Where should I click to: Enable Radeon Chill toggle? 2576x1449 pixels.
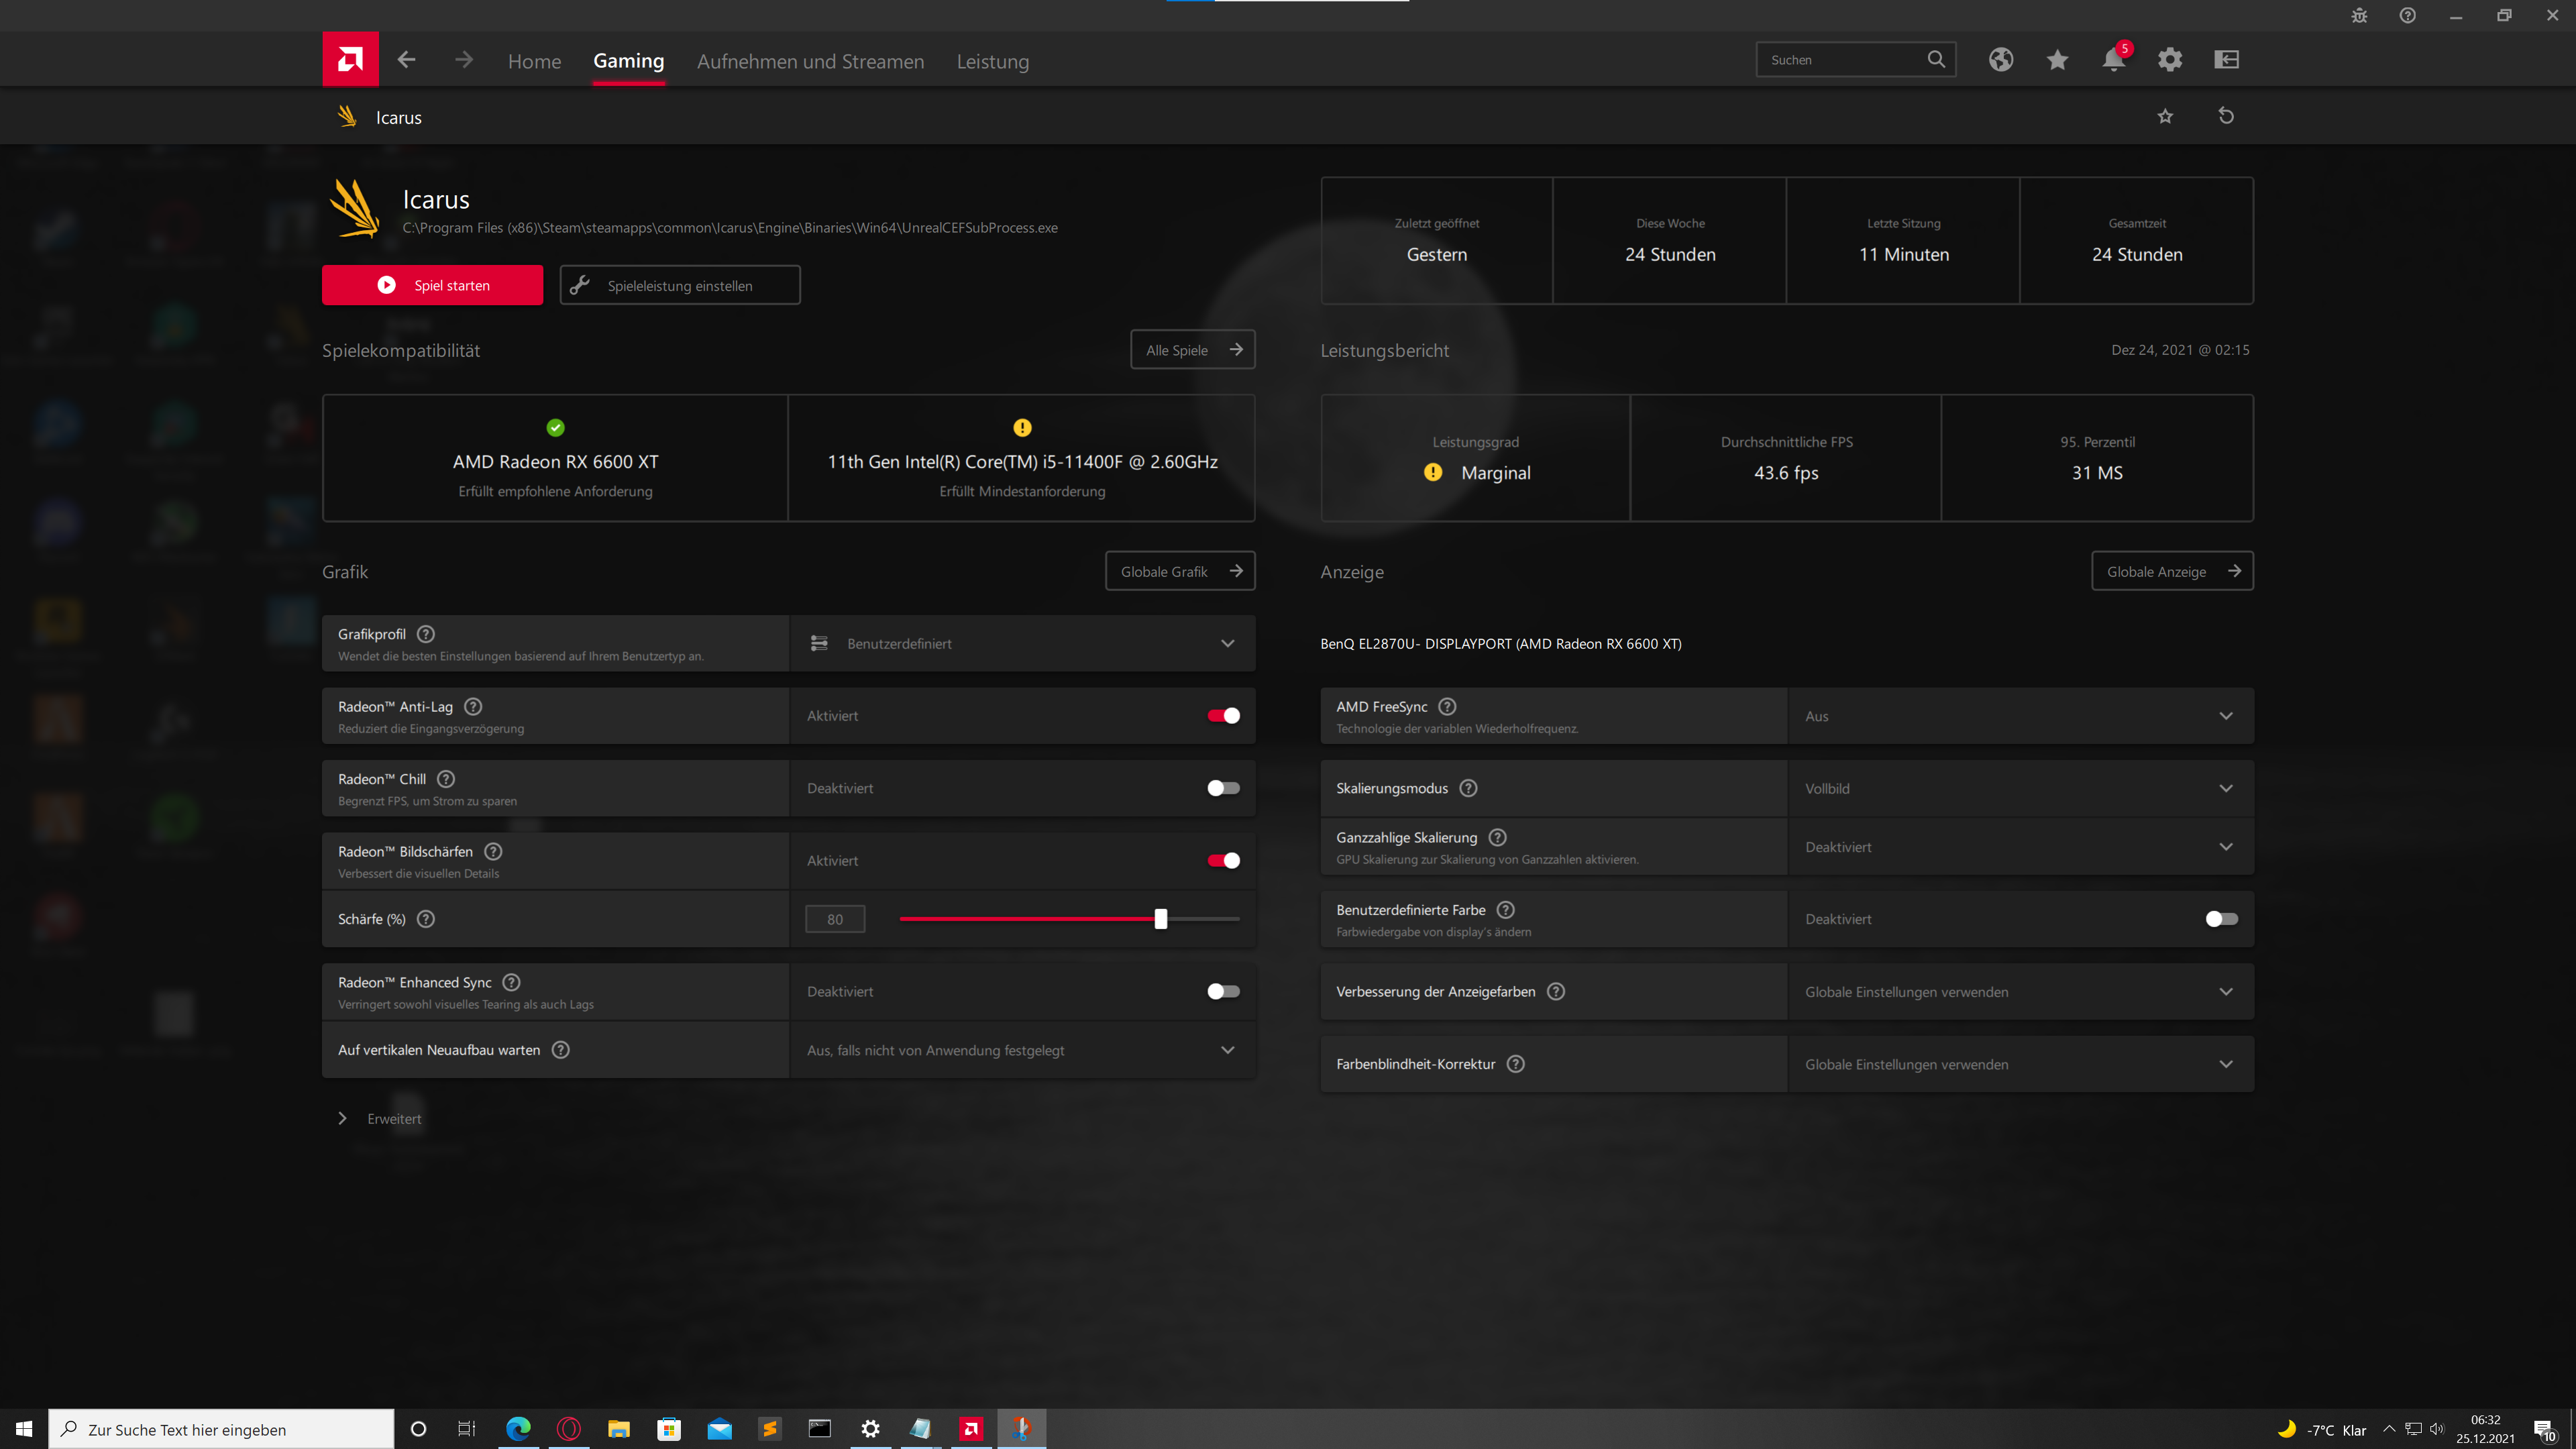pyautogui.click(x=1223, y=788)
